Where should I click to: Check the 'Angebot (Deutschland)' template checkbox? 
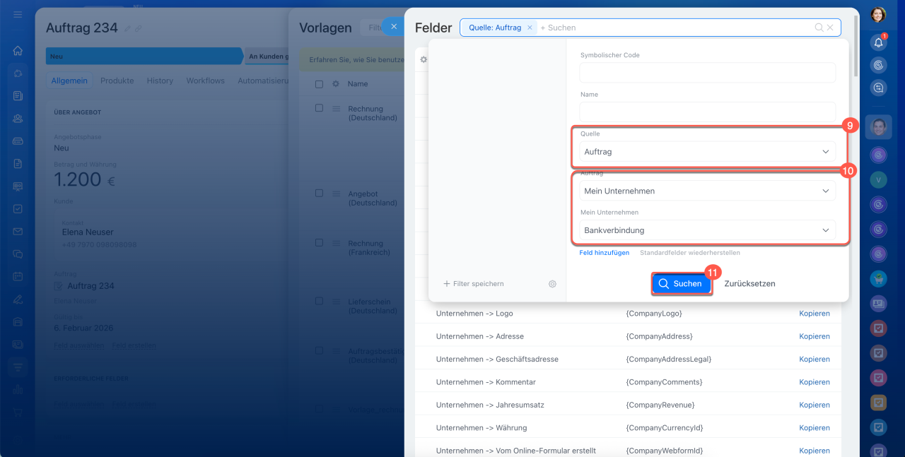(319, 193)
